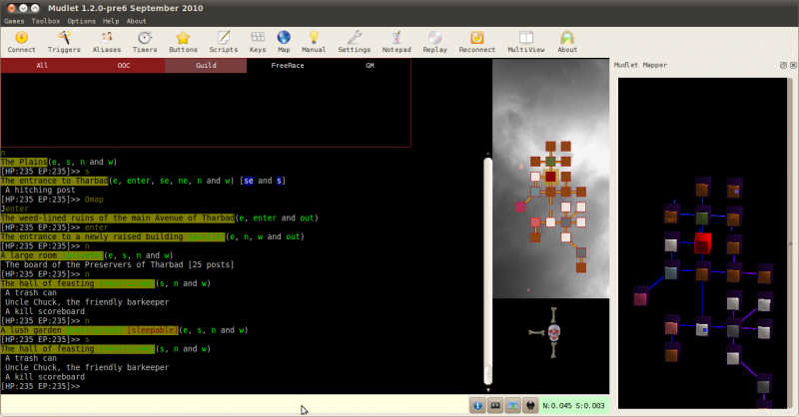The height and width of the screenshot is (417, 799).
Task: Click the skull in the compass
Action: tap(554, 333)
